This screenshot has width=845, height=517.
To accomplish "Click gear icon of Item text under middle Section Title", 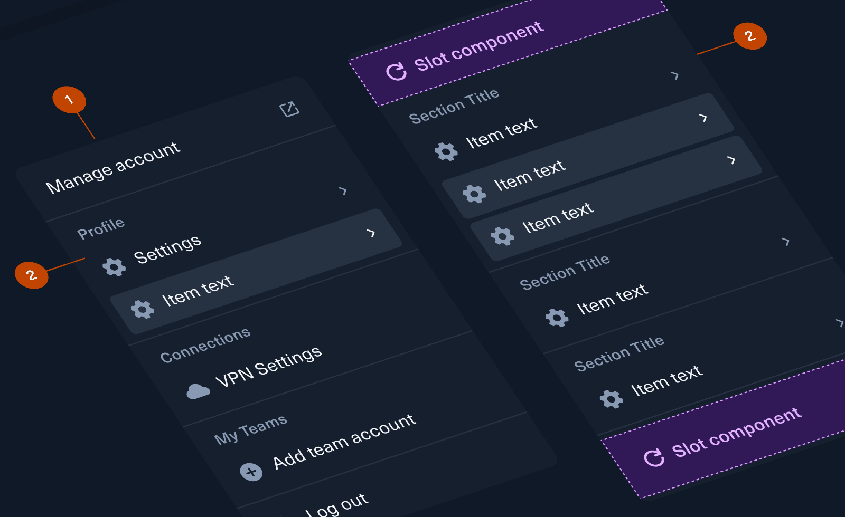I will tap(557, 318).
